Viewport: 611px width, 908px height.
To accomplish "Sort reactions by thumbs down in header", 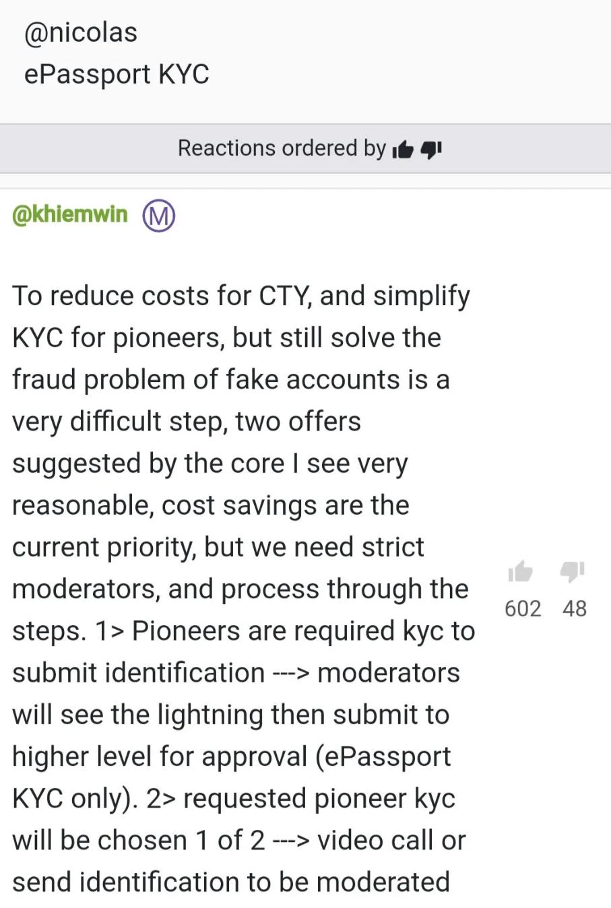I will tap(431, 149).
